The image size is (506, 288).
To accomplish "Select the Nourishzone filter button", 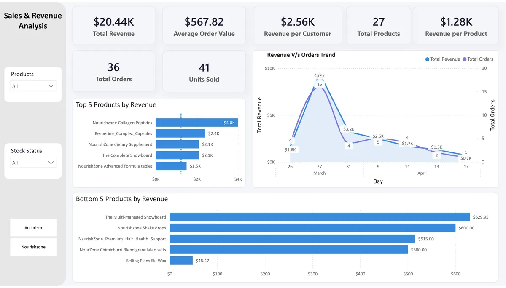I will (x=33, y=247).
